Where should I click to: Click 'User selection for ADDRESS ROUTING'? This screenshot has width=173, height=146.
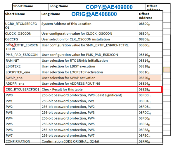[x=71, y=84]
